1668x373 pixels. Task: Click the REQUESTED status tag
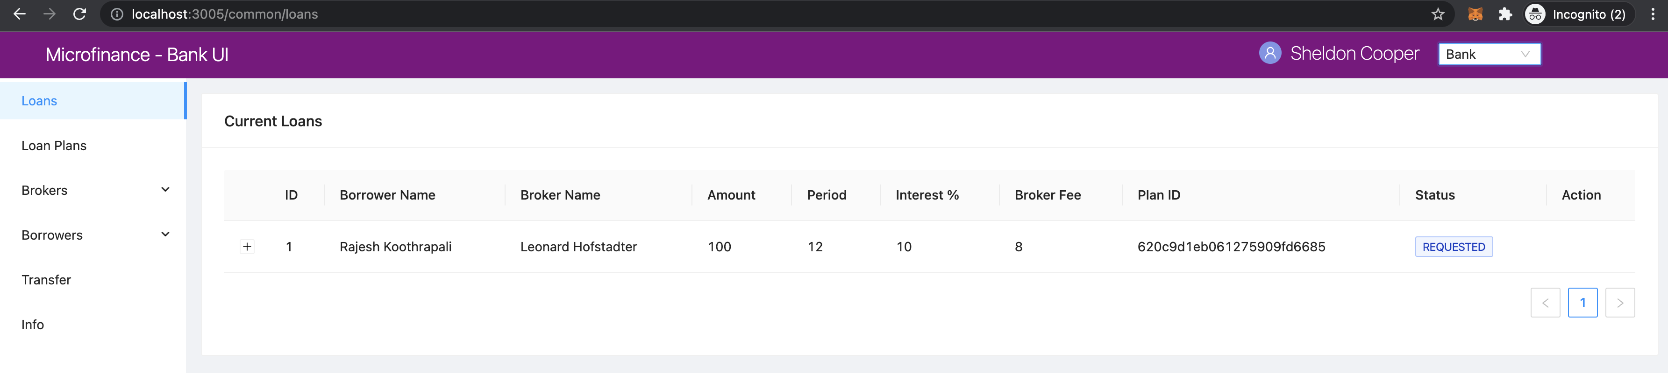coord(1453,247)
